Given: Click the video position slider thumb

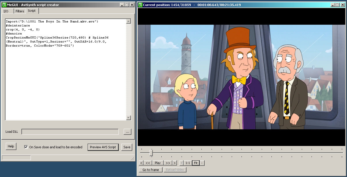Looking at the screenshot, I should pyautogui.click(x=151, y=153).
